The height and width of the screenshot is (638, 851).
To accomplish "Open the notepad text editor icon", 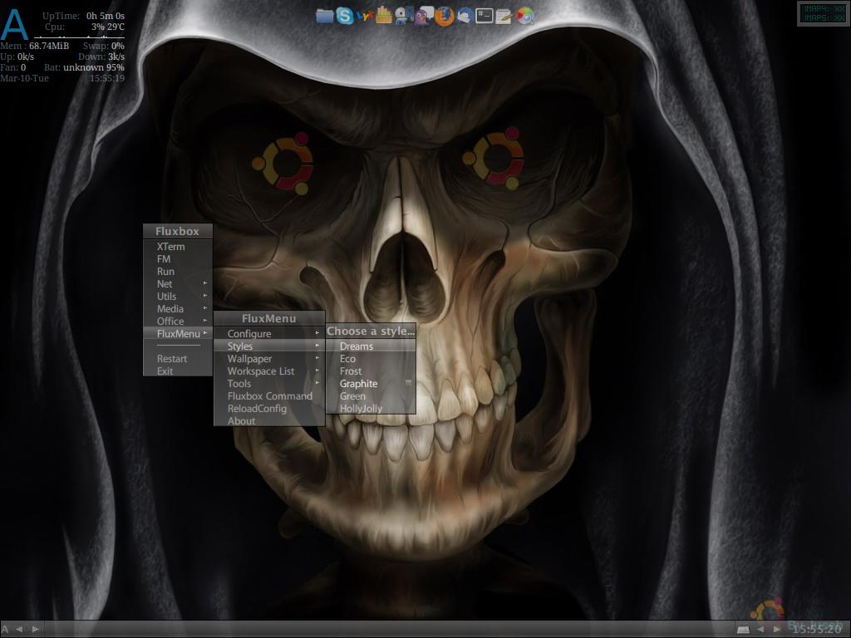I will tap(504, 17).
